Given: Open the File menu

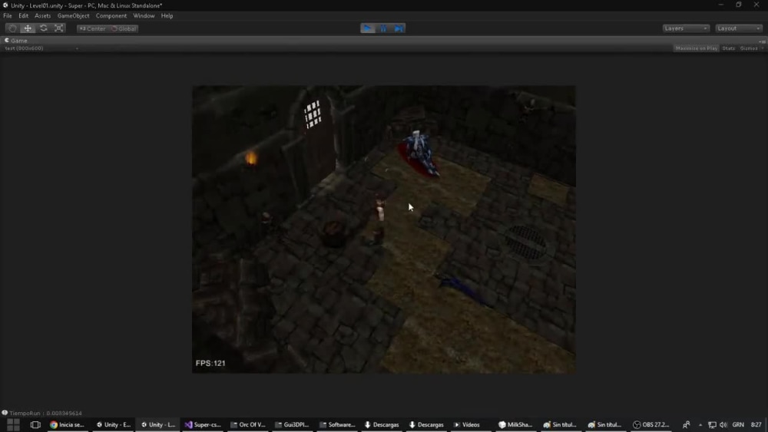Looking at the screenshot, I should pos(8,15).
